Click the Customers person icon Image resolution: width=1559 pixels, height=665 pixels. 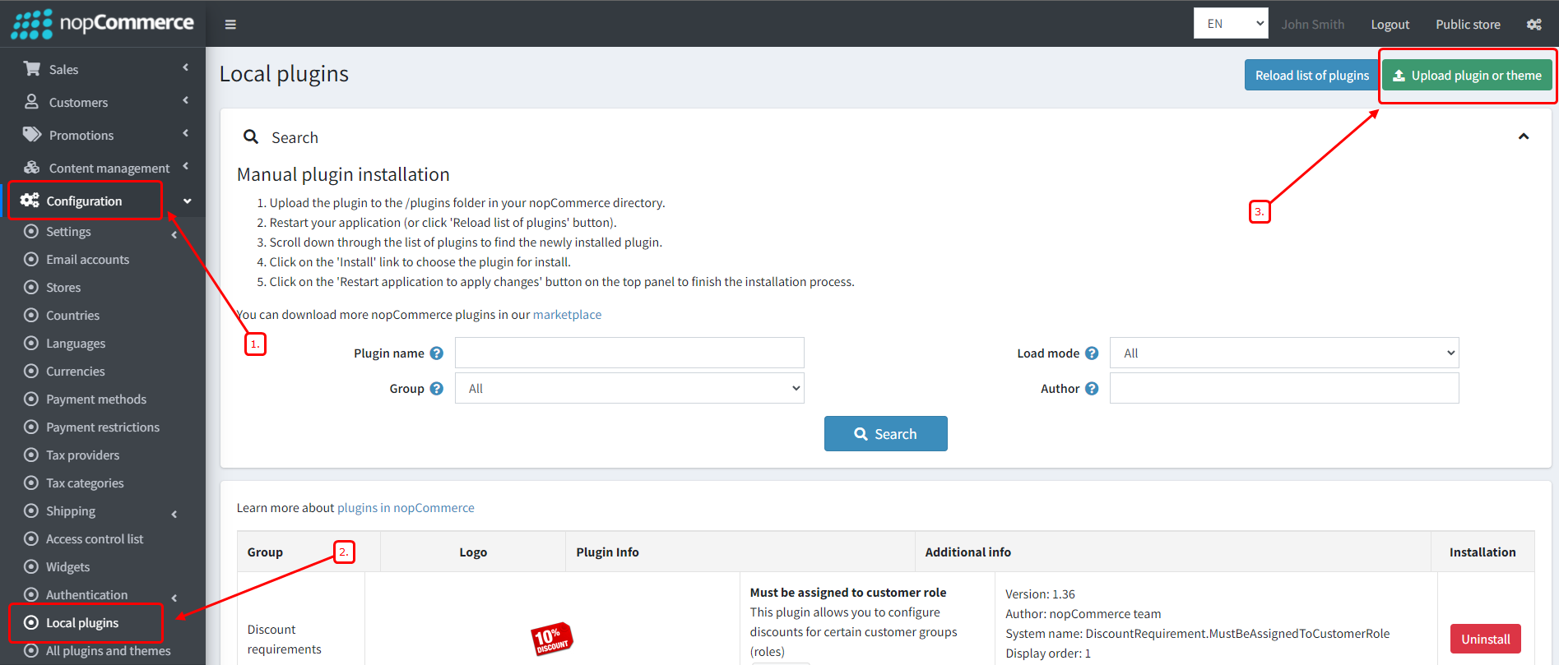[32, 101]
